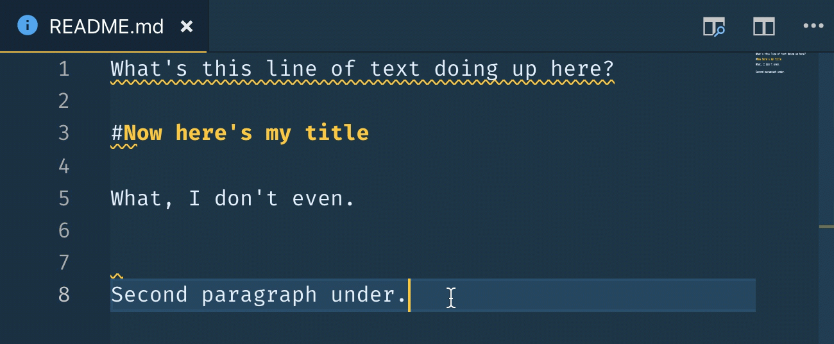Close the README.md tab
The image size is (834, 344).
(187, 27)
